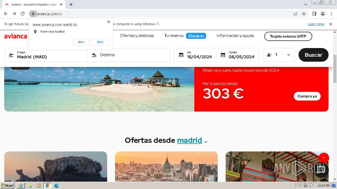The height and width of the screenshot is (189, 337).
Task: Go back to the previous page
Action: point(6,14)
